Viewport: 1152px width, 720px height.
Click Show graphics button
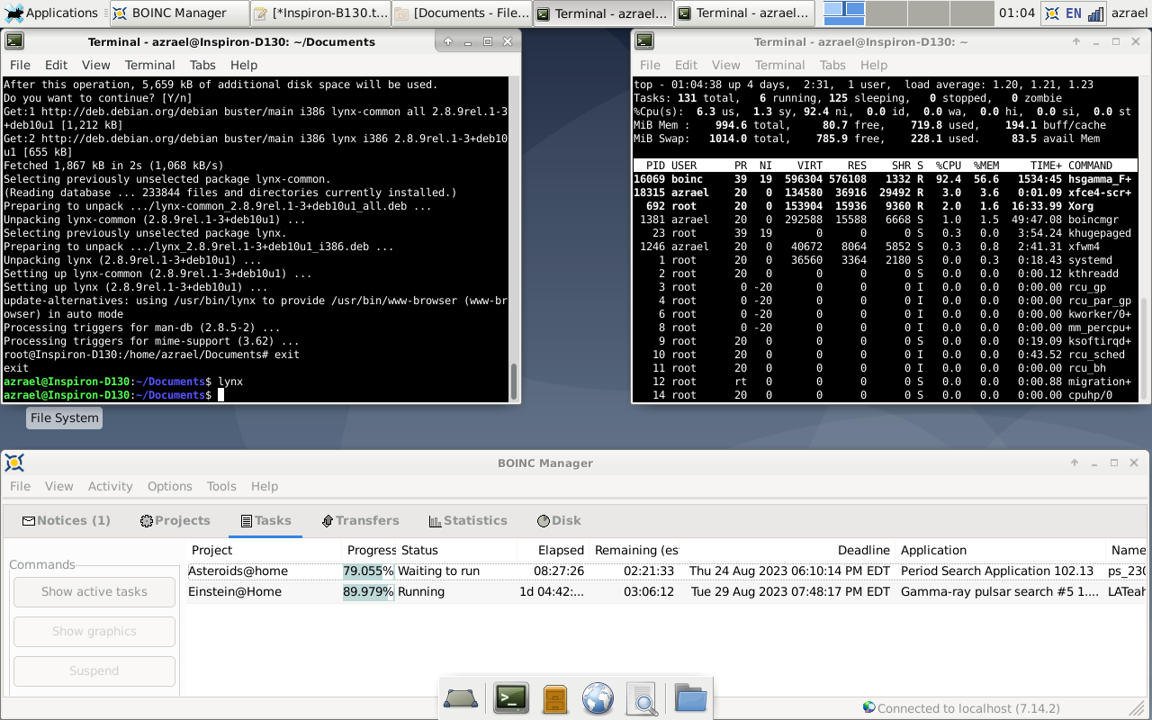coord(94,631)
